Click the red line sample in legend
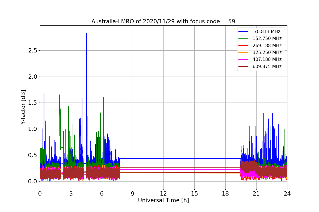Screen dimensions: 319x212 [x=244, y=46]
